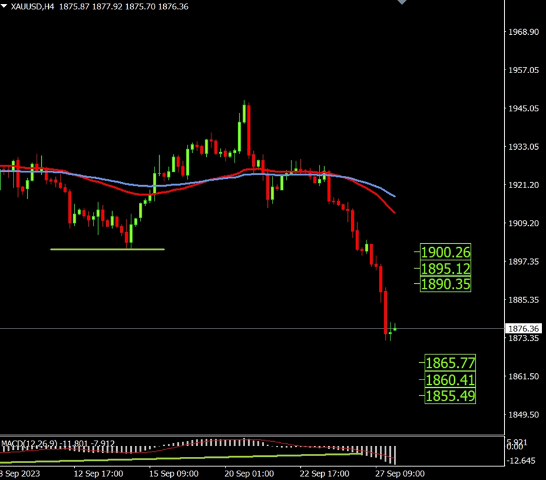Image resolution: width=546 pixels, height=480 pixels.
Task: Click the gray chart shift triangle marker
Action: coord(402,2)
